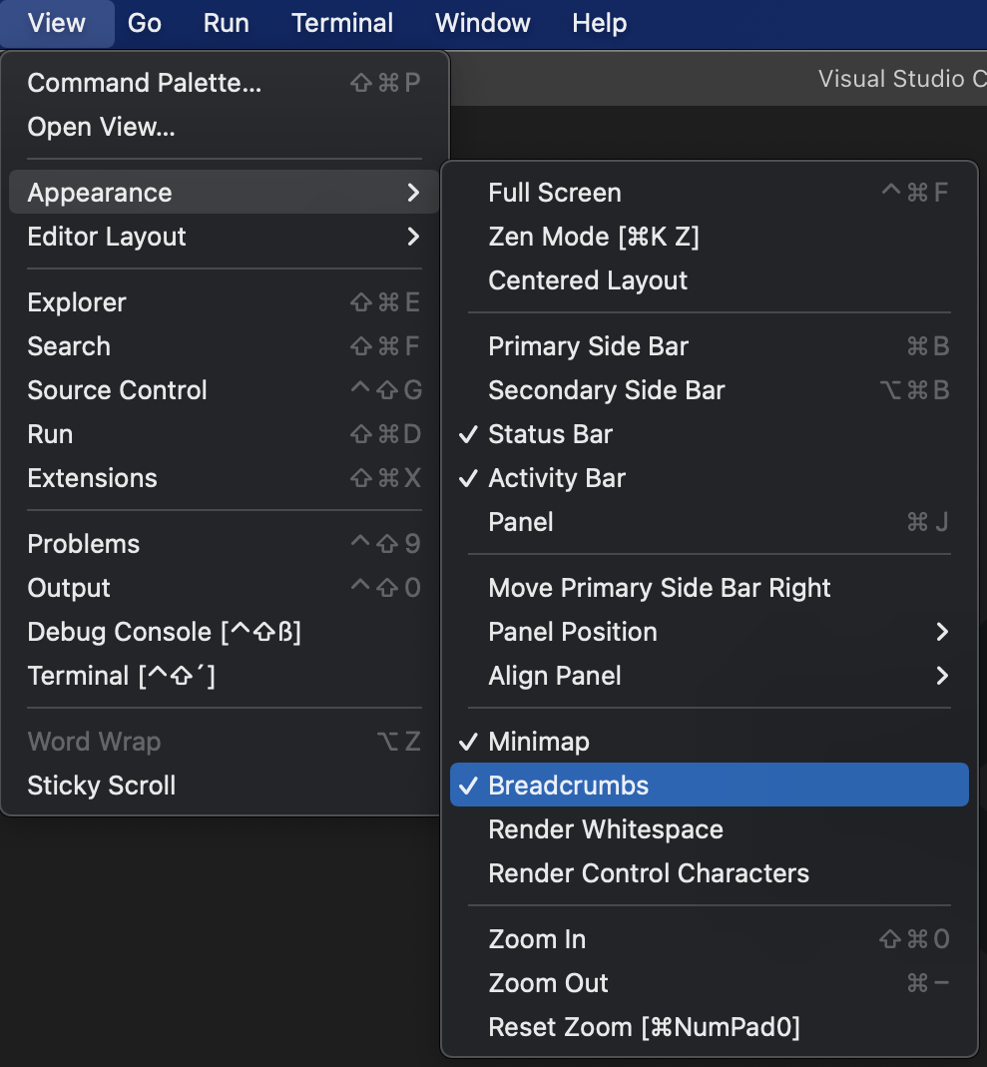Open the Align Panel submenu
The height and width of the screenshot is (1067, 987).
tap(554, 676)
